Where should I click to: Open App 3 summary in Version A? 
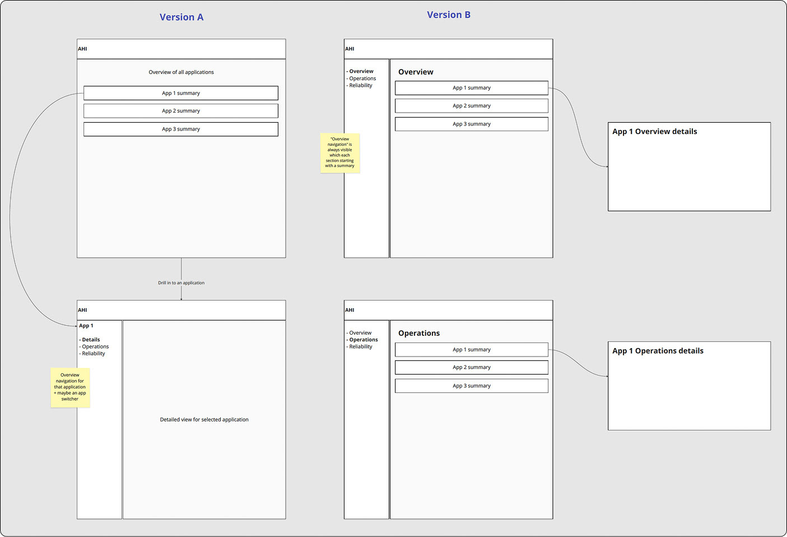click(181, 129)
